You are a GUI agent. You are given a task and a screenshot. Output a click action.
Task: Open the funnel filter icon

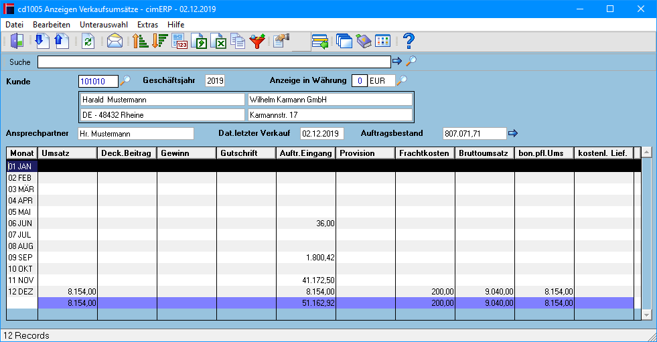[257, 41]
